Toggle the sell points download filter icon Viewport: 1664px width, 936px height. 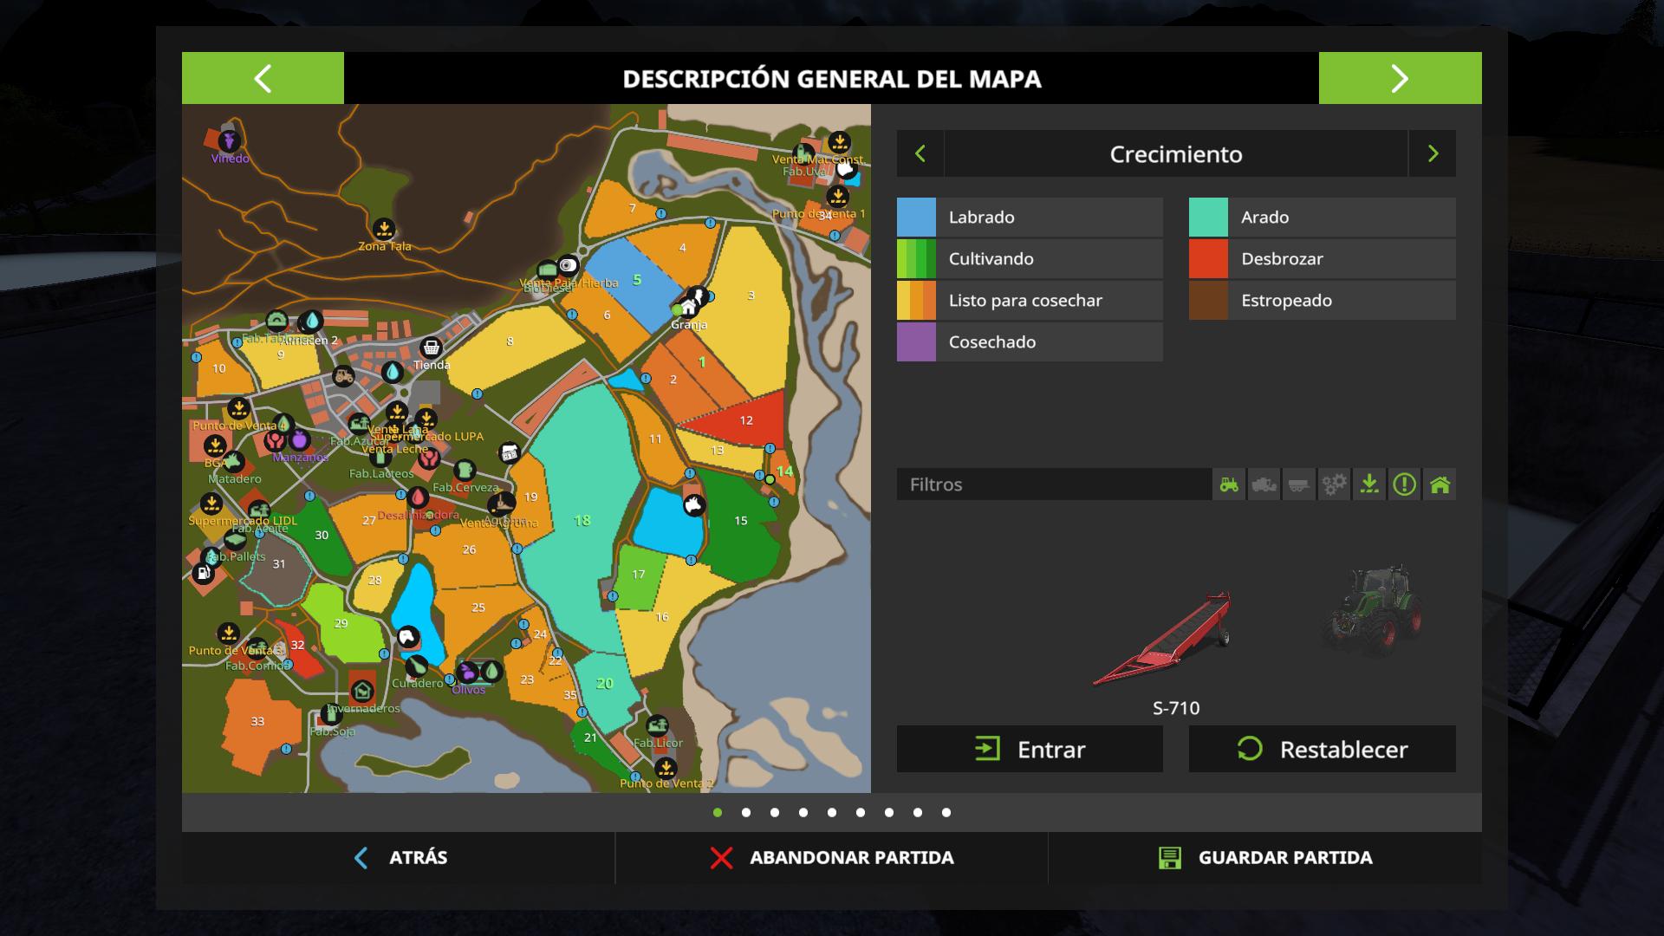coord(1369,484)
